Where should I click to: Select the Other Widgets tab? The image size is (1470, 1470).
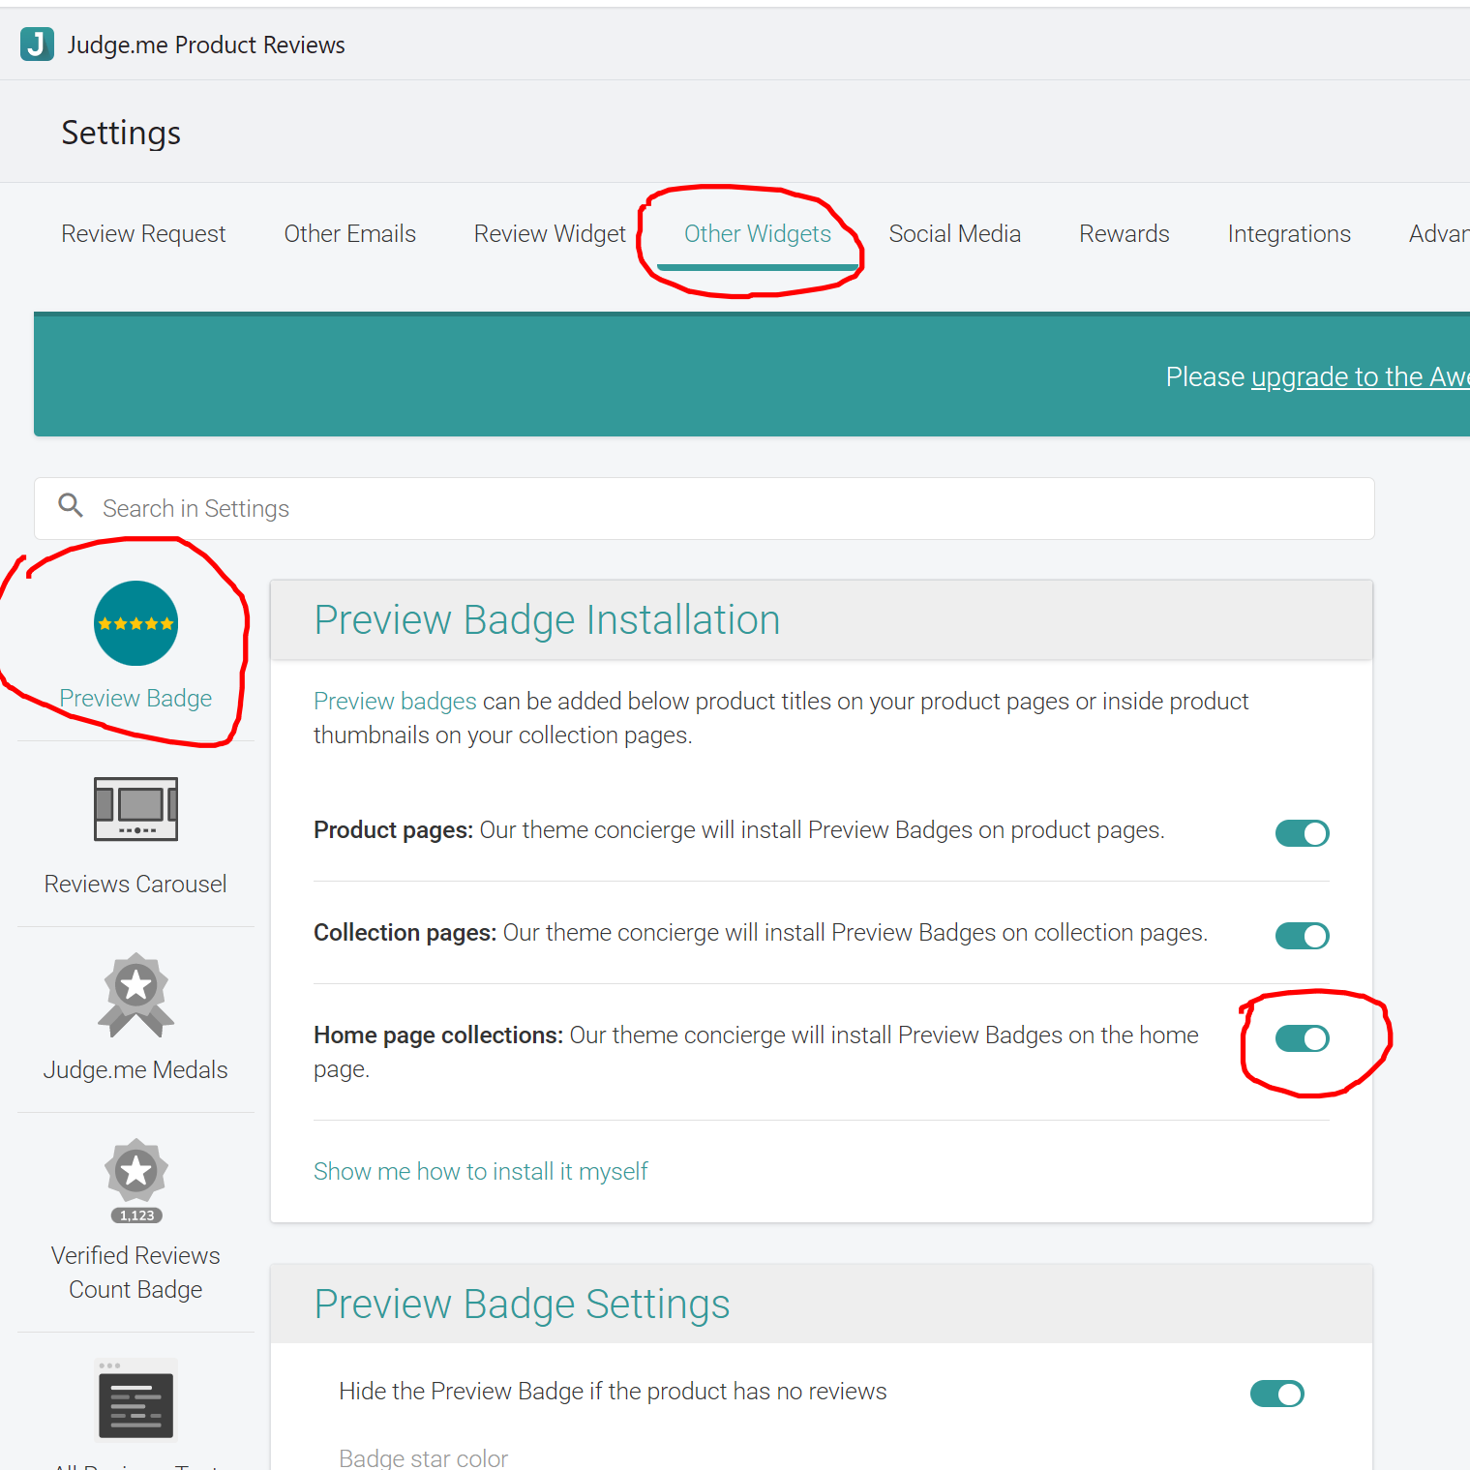[x=758, y=234]
